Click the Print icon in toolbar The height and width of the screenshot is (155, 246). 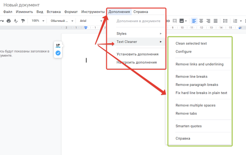click(x=9, y=21)
